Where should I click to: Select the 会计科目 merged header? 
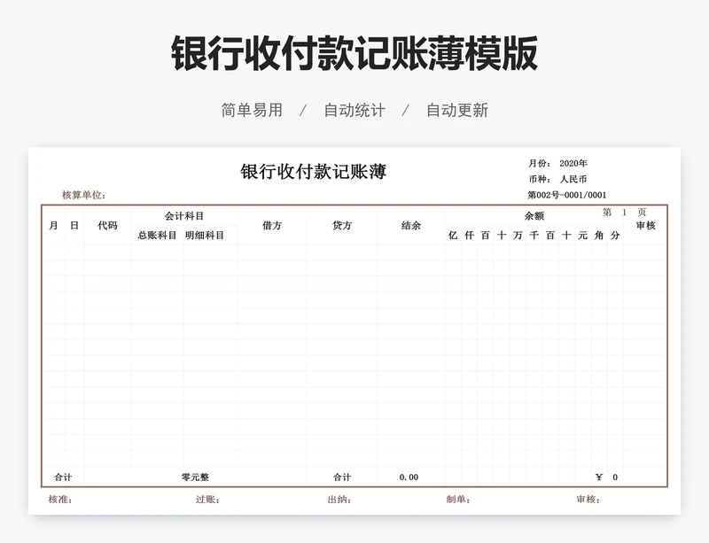click(x=184, y=216)
